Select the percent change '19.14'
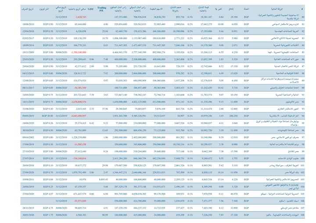Screen dimensions: 316x223 coord(220,173)
